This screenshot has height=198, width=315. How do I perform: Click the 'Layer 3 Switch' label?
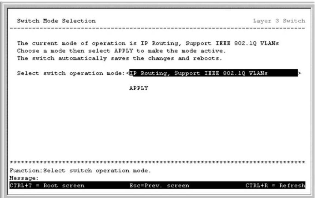pos(279,21)
